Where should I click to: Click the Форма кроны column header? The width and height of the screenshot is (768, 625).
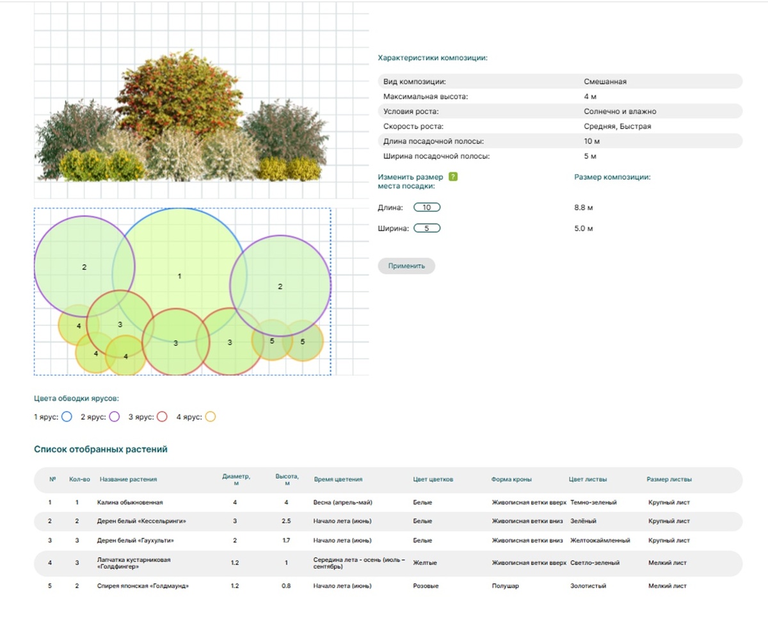(511, 480)
